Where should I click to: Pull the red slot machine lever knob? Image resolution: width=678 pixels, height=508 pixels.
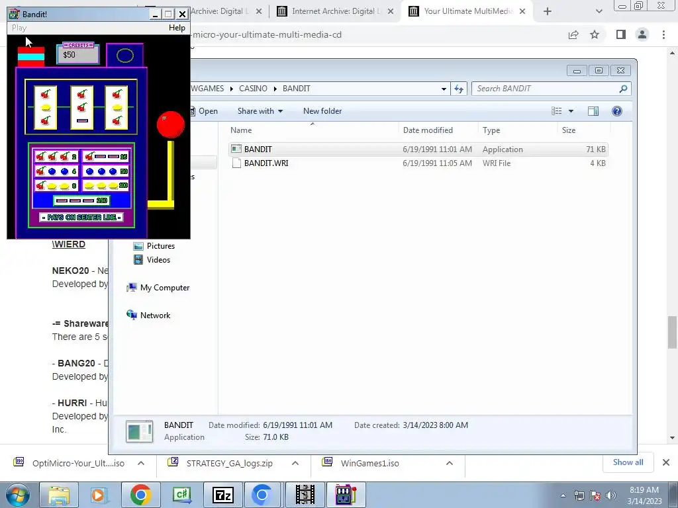tap(171, 125)
